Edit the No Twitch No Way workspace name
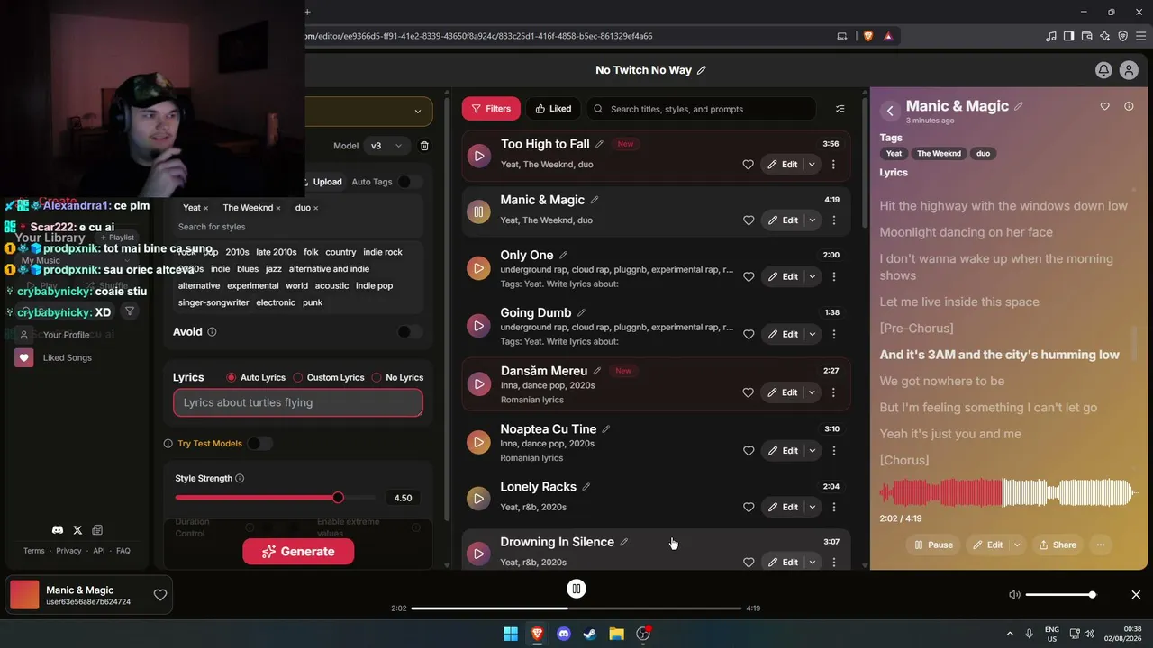Viewport: 1153px width, 648px height. coord(702,70)
